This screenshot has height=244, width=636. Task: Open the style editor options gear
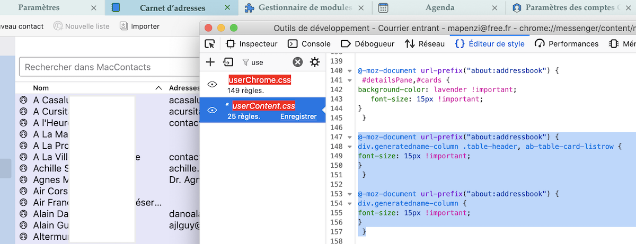click(x=315, y=62)
